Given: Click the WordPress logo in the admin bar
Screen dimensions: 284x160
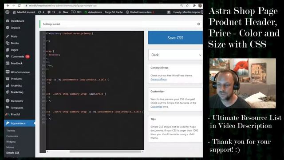Looking at the screenshot, I should point(8,12).
